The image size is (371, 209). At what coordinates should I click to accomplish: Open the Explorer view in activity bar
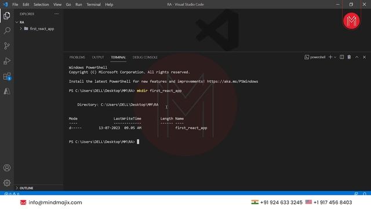[7, 16]
